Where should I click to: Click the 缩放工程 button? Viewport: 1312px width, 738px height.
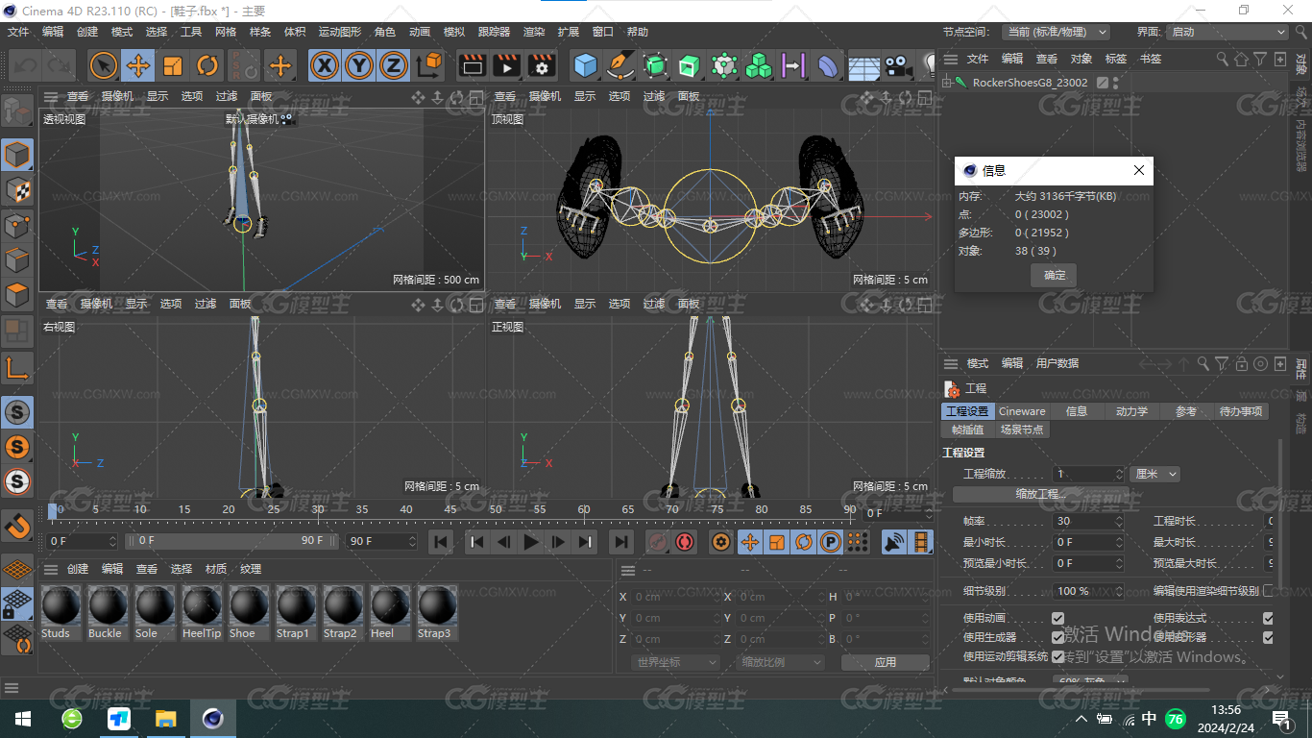pos(1041,494)
